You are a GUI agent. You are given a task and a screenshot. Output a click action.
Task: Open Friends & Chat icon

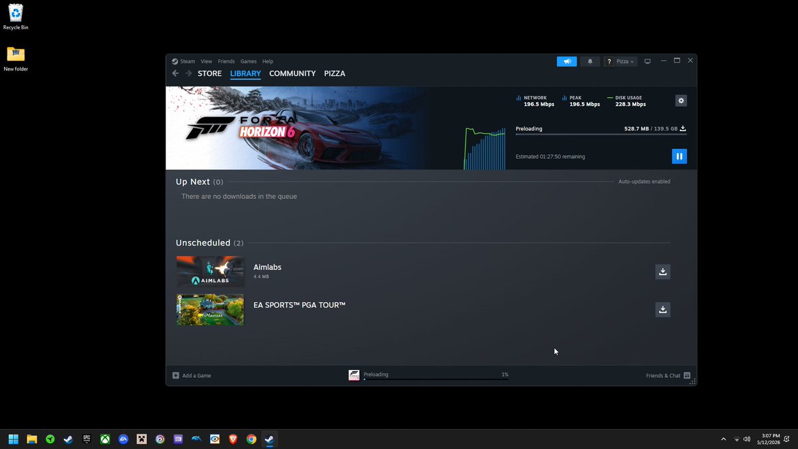(687, 375)
